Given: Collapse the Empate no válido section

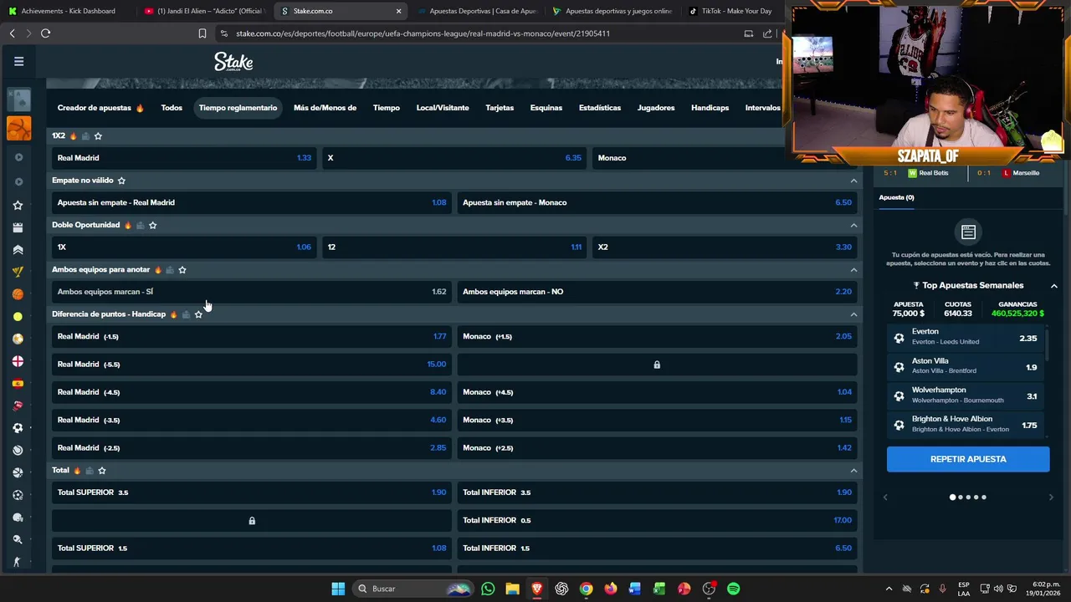Looking at the screenshot, I should point(853,181).
